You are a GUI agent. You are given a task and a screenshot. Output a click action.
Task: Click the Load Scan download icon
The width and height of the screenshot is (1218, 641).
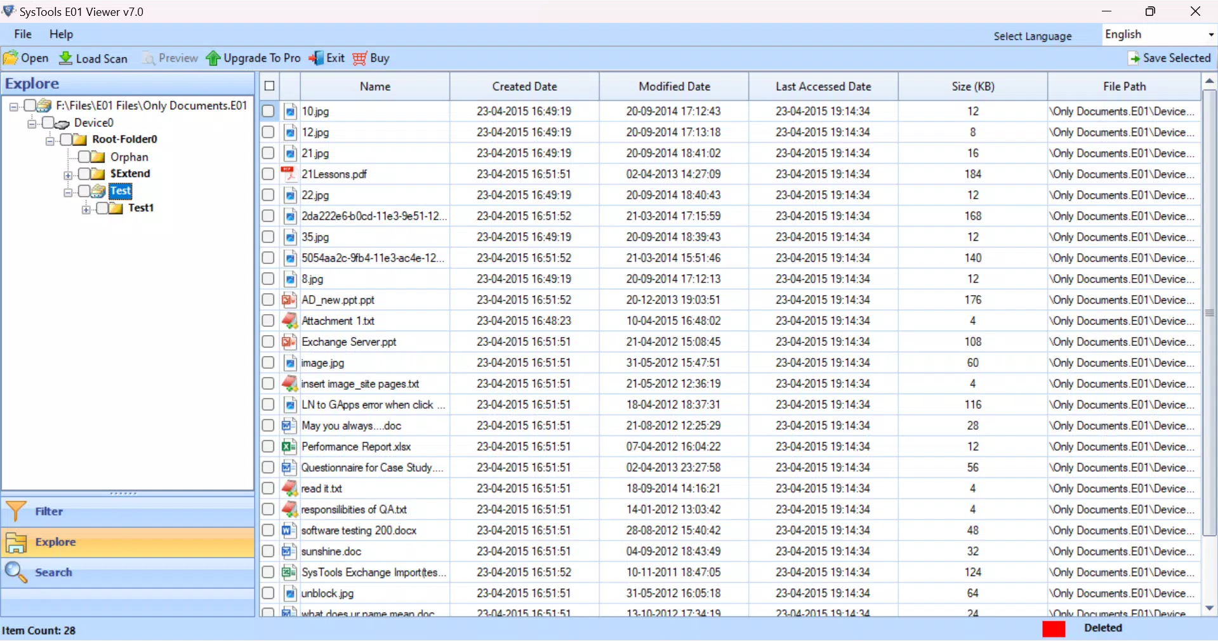coord(65,58)
